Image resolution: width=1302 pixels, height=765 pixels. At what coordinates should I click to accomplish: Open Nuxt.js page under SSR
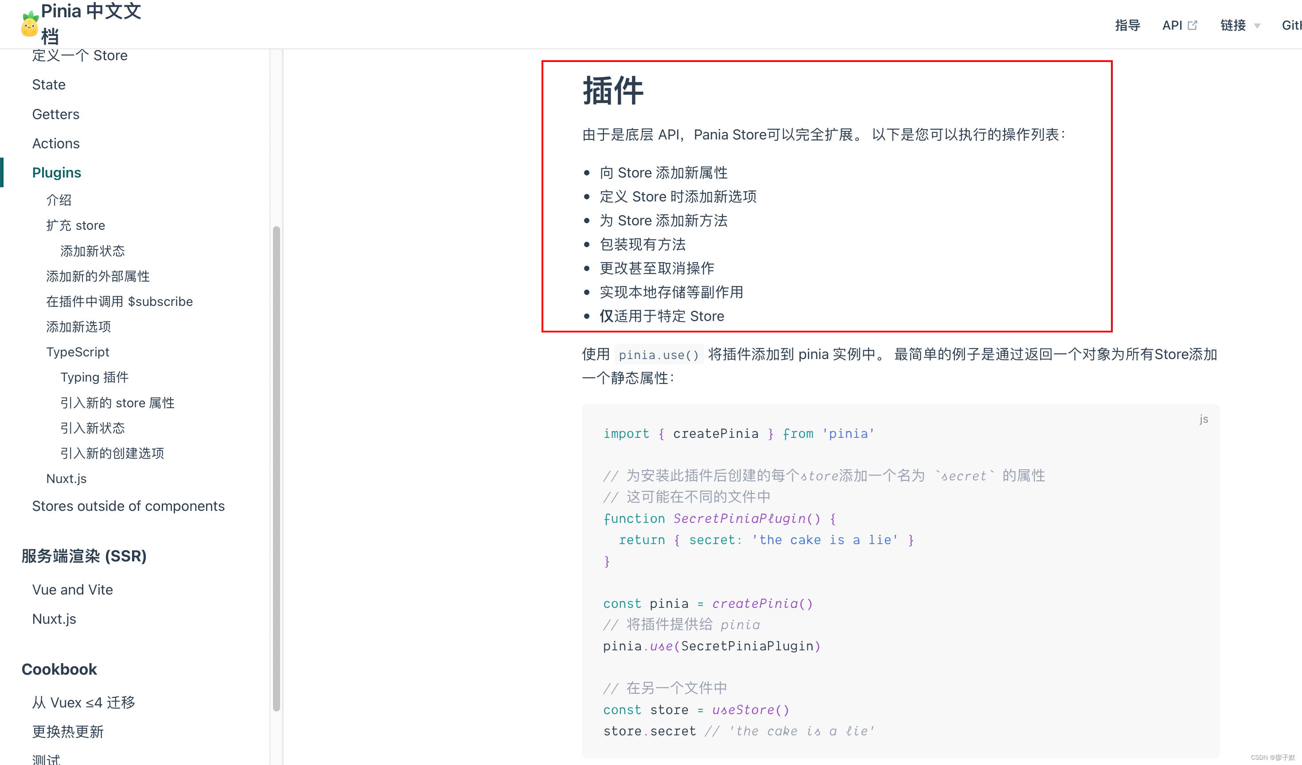point(54,619)
